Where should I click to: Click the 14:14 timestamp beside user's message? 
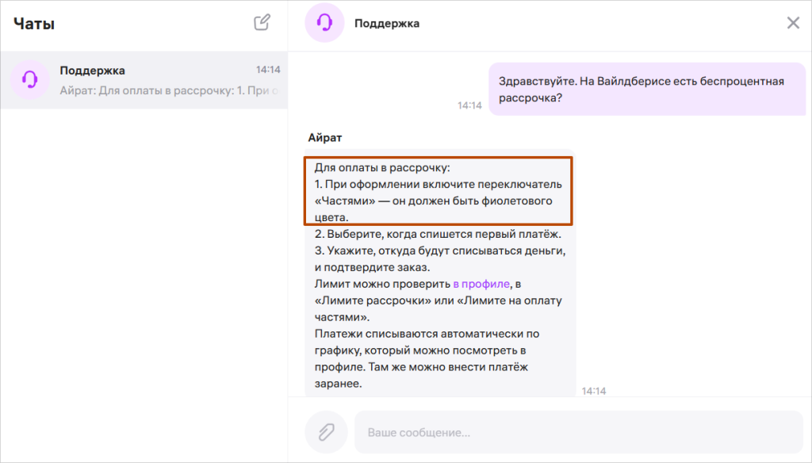tap(469, 105)
